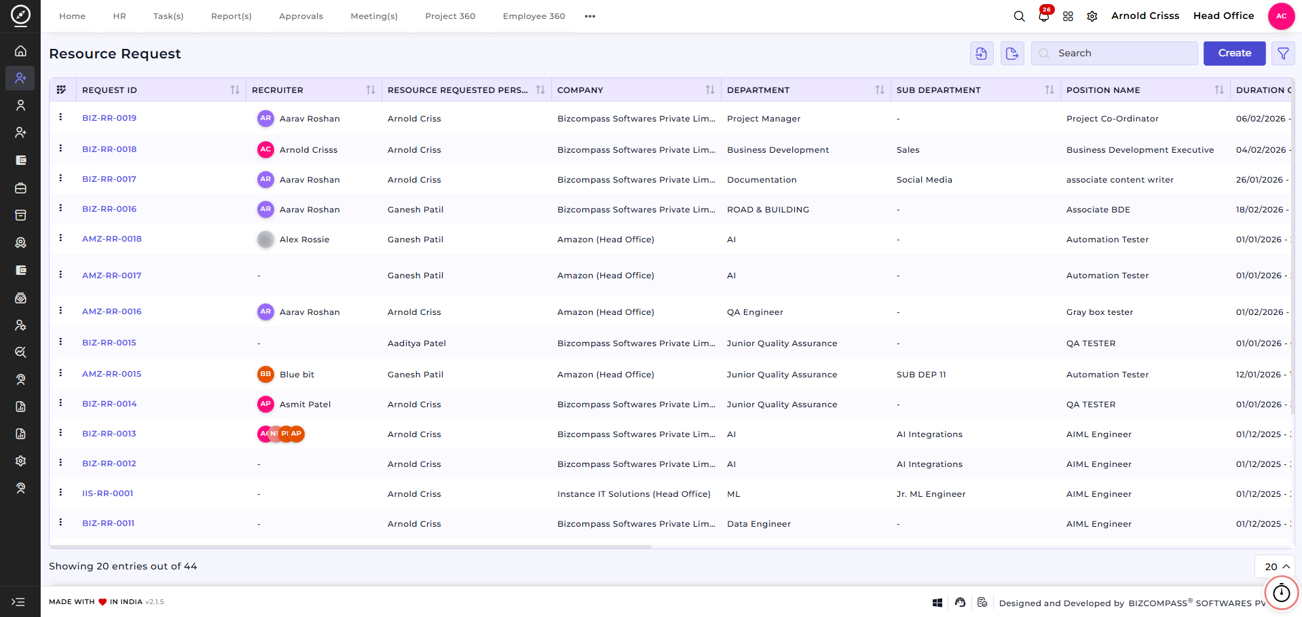Open row actions menu for BIZ-RR-0018
This screenshot has width=1302, height=617.
point(60,149)
